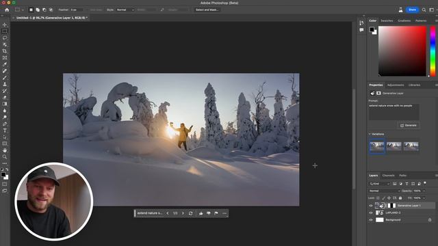Select the Dodge tool

tap(5, 117)
